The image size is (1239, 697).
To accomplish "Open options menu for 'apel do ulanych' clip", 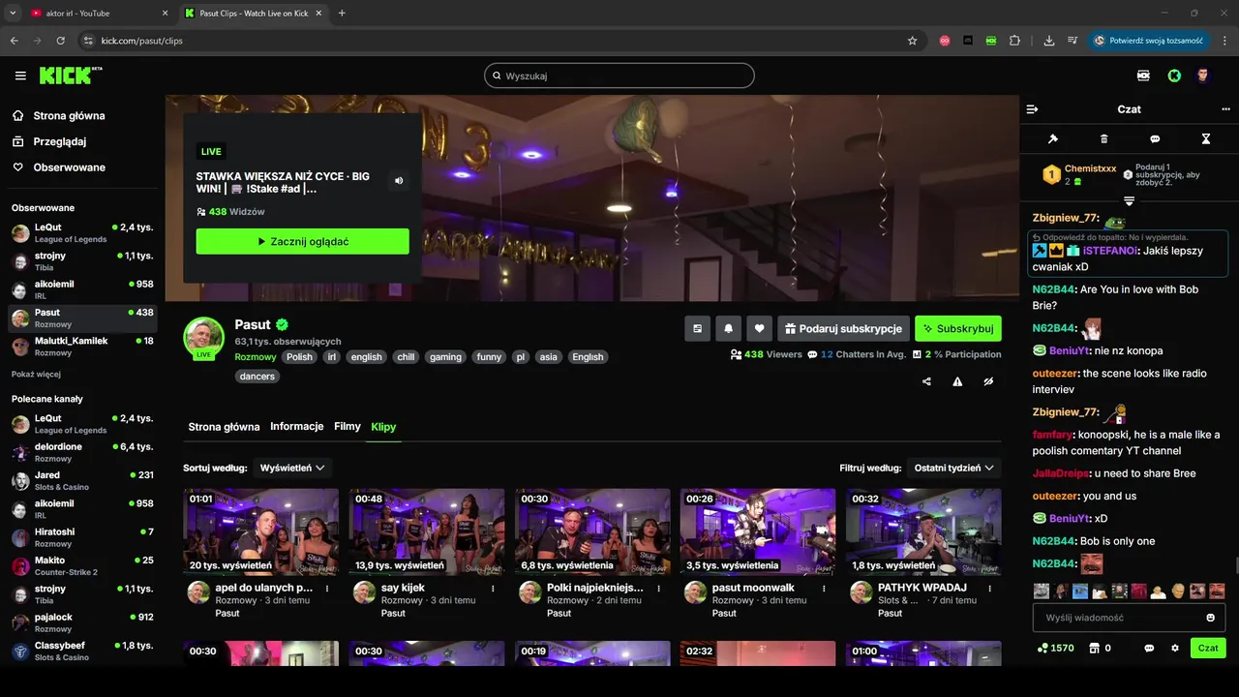I will click(327, 588).
